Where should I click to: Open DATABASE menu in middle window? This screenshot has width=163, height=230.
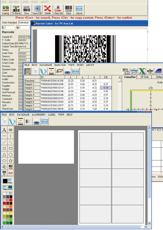coord(46,65)
